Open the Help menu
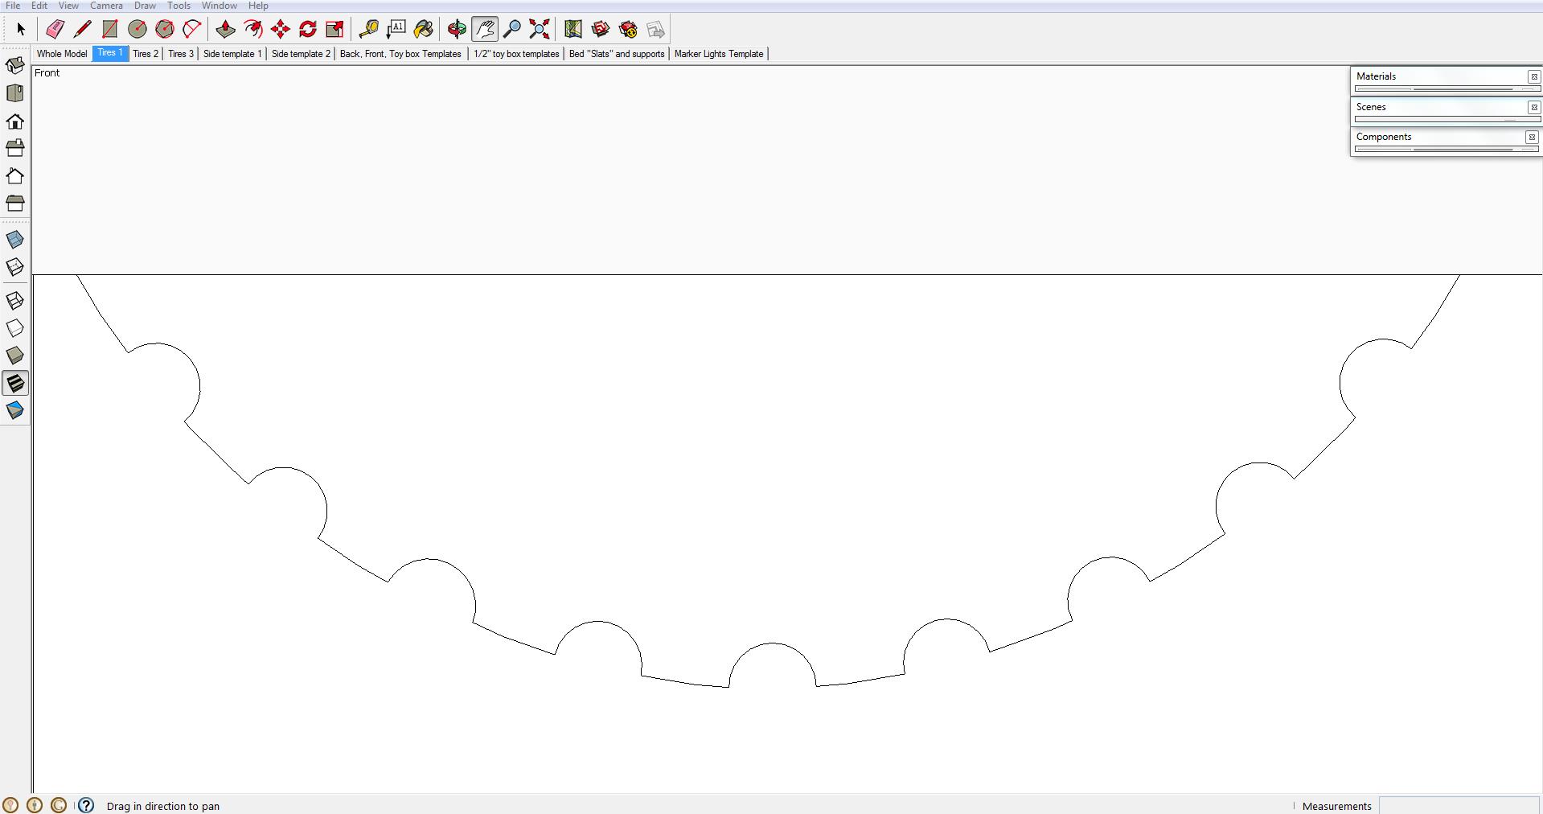 (x=258, y=6)
